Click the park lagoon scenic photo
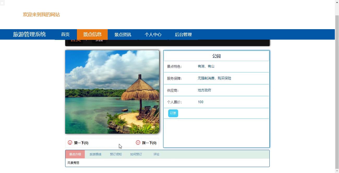339x173 pixels. click(112, 92)
